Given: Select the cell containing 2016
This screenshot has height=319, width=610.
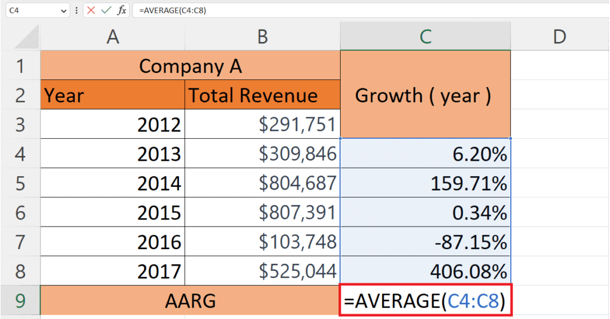Looking at the screenshot, I should click(112, 242).
